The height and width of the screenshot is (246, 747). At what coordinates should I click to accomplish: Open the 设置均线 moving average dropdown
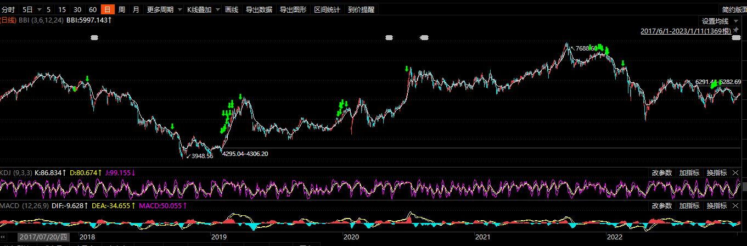click(x=720, y=21)
